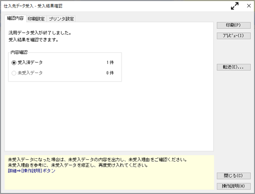This screenshot has height=194, width=255.
Task: Click the 閉じる(C) button
Action: 234,176
